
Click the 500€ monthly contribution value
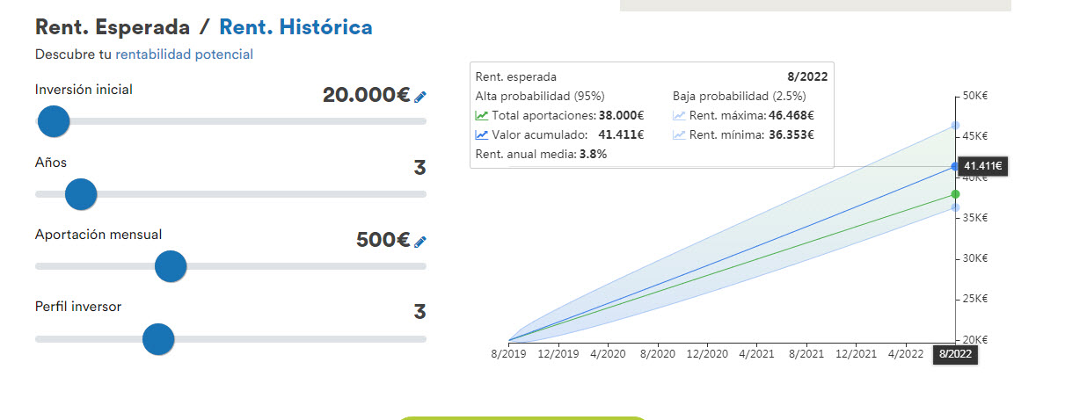click(383, 240)
